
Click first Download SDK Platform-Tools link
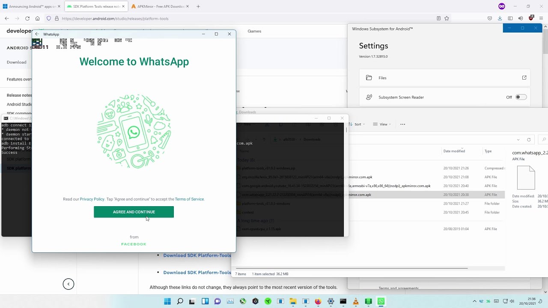pyautogui.click(x=197, y=255)
